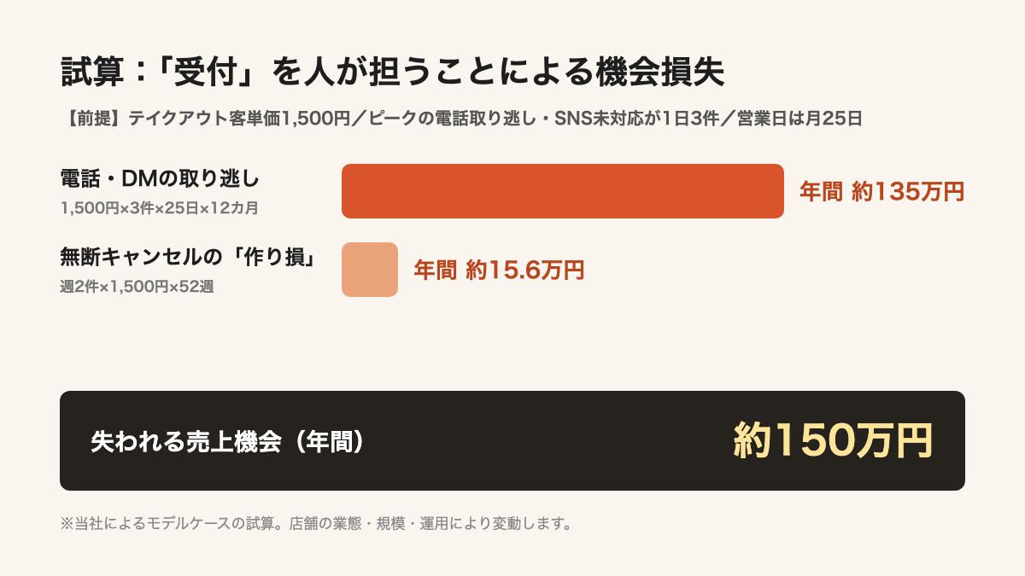Click the large yellow '約150万円' total
This screenshot has width=1025, height=576.
(833, 440)
